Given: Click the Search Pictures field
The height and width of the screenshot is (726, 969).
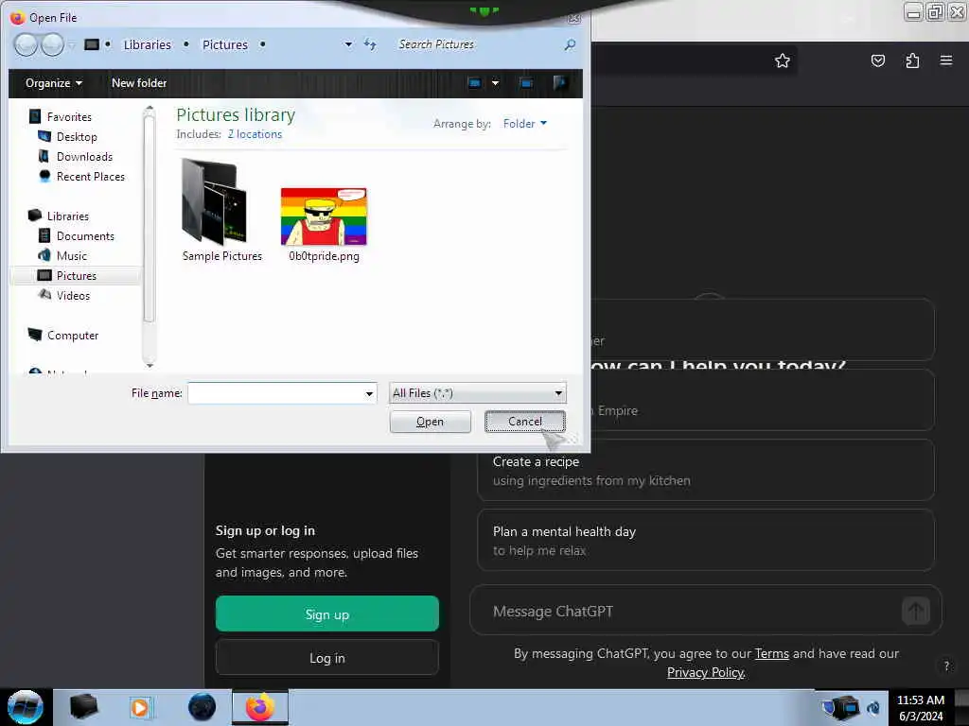Looking at the screenshot, I should pyautogui.click(x=479, y=44).
